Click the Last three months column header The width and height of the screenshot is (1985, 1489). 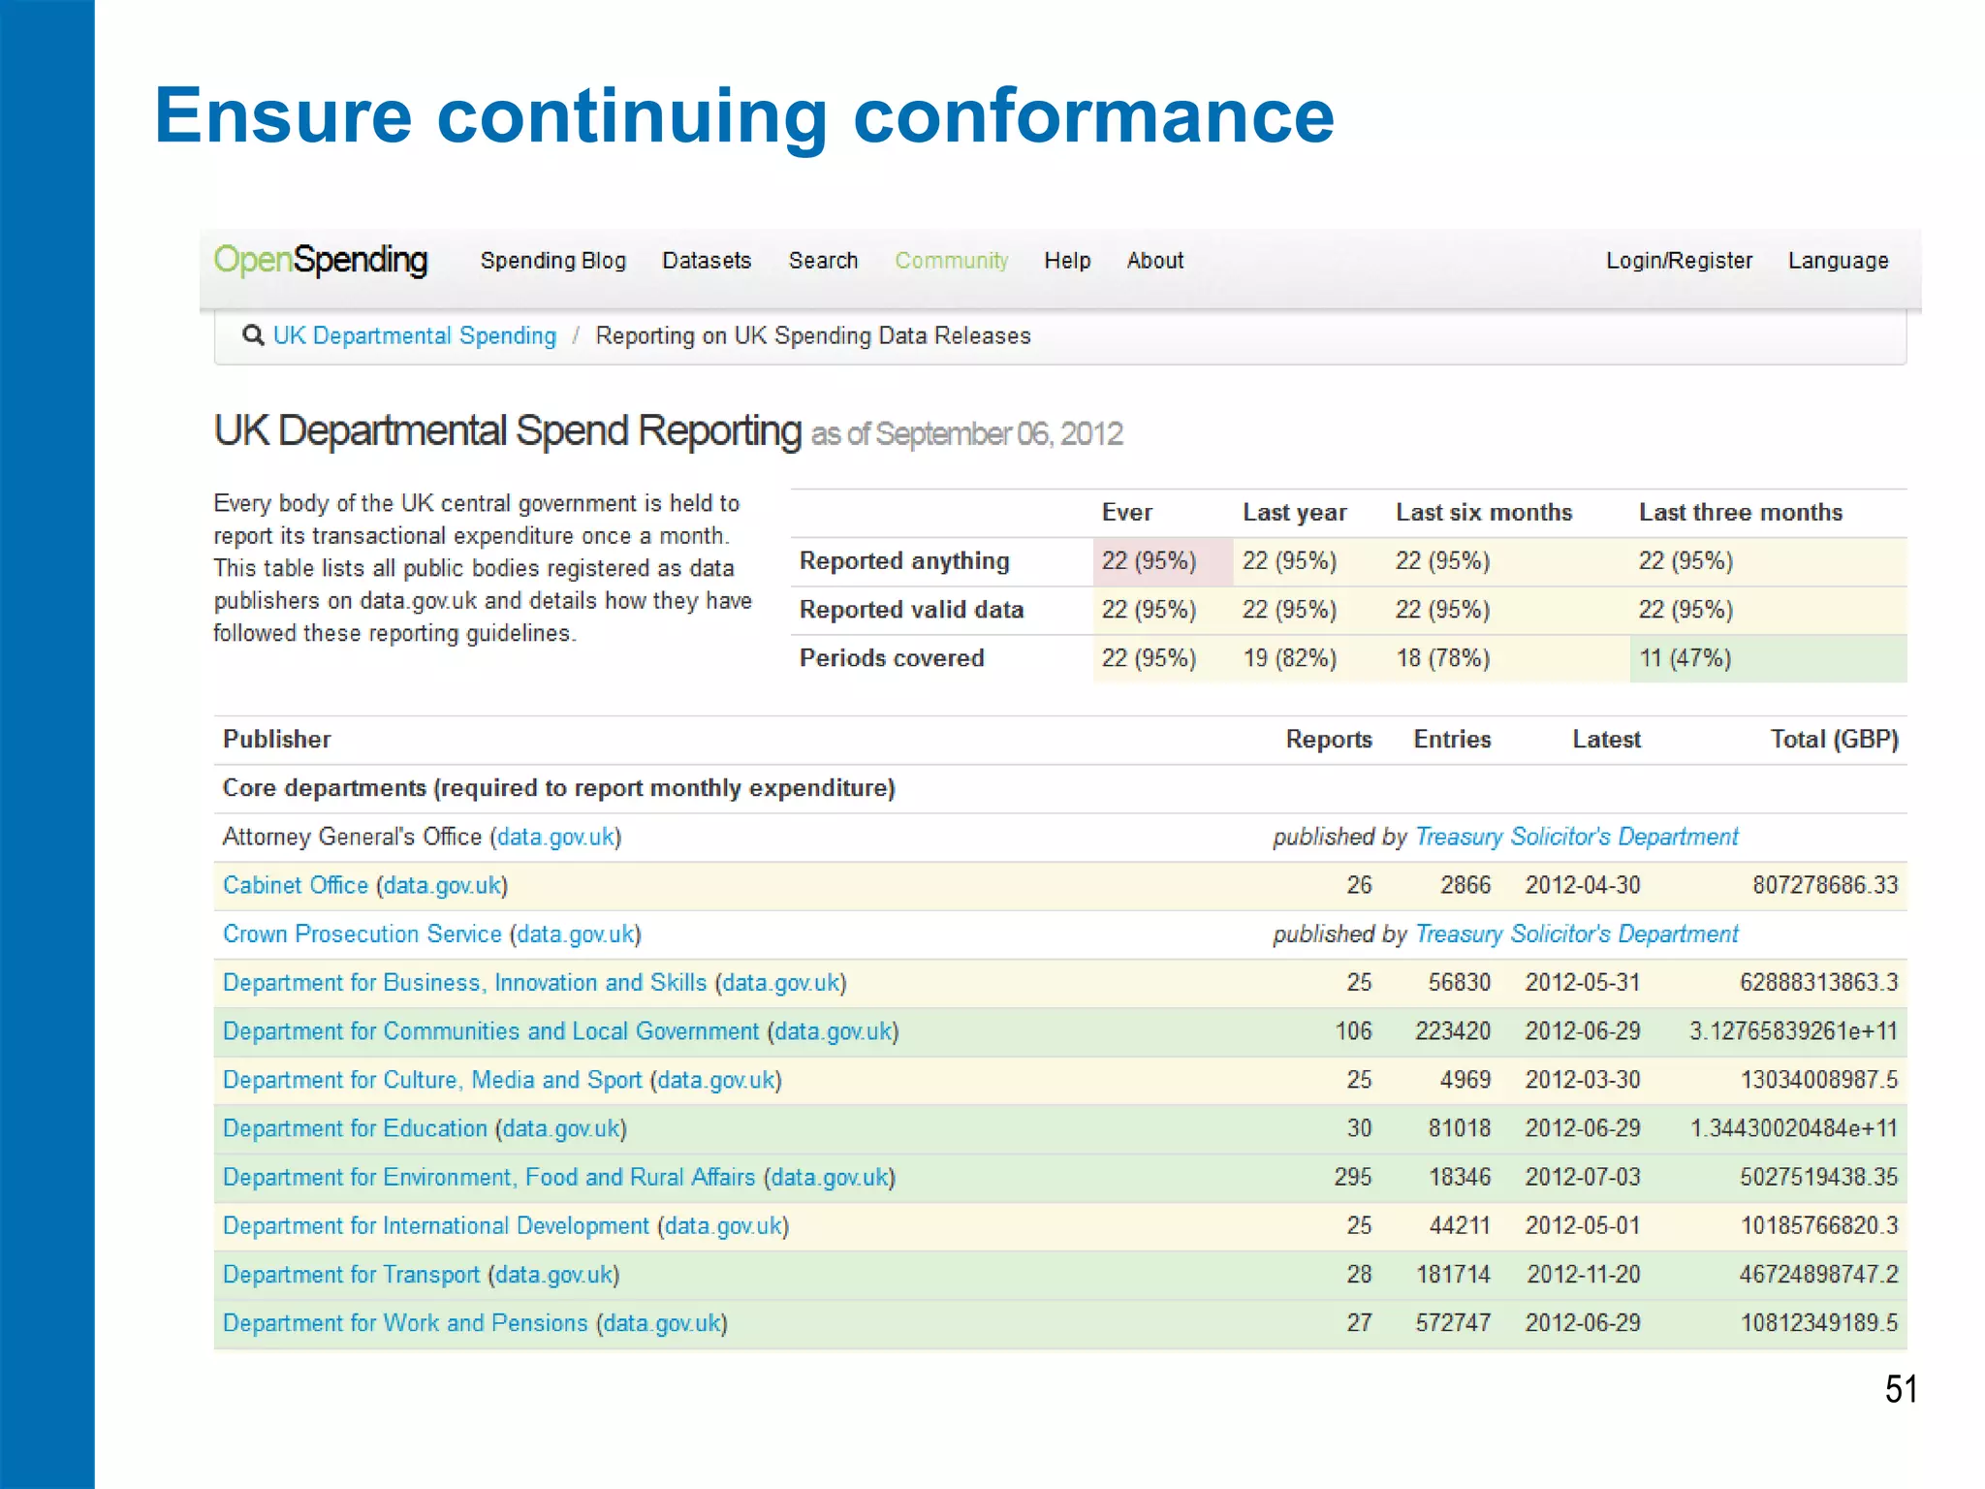[x=1741, y=513]
